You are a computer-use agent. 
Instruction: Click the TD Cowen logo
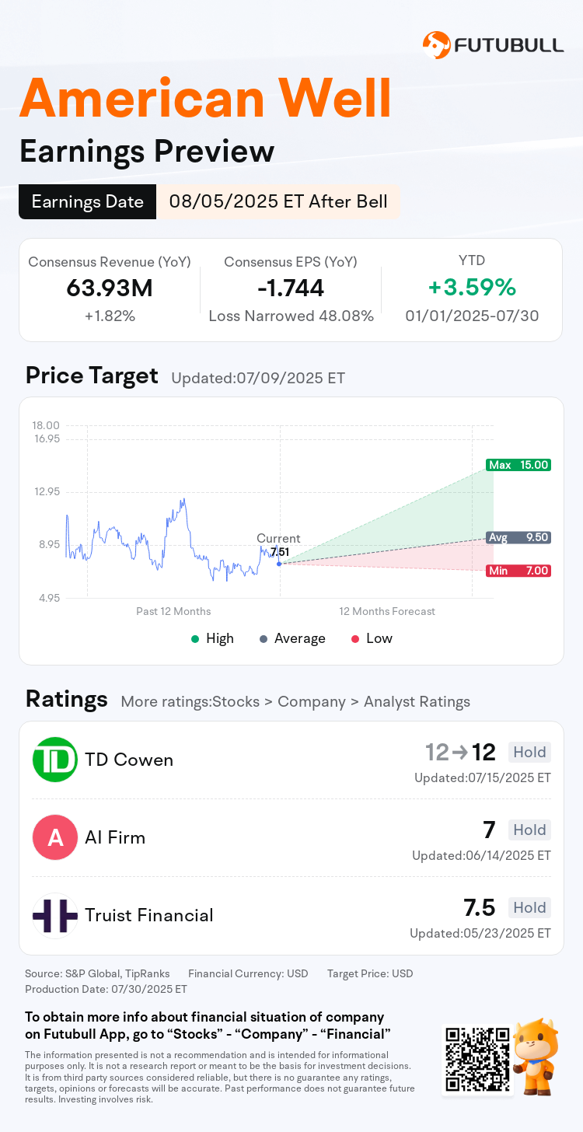point(55,760)
